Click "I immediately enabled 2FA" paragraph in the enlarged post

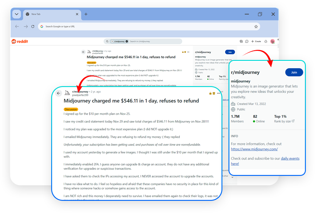(136, 166)
